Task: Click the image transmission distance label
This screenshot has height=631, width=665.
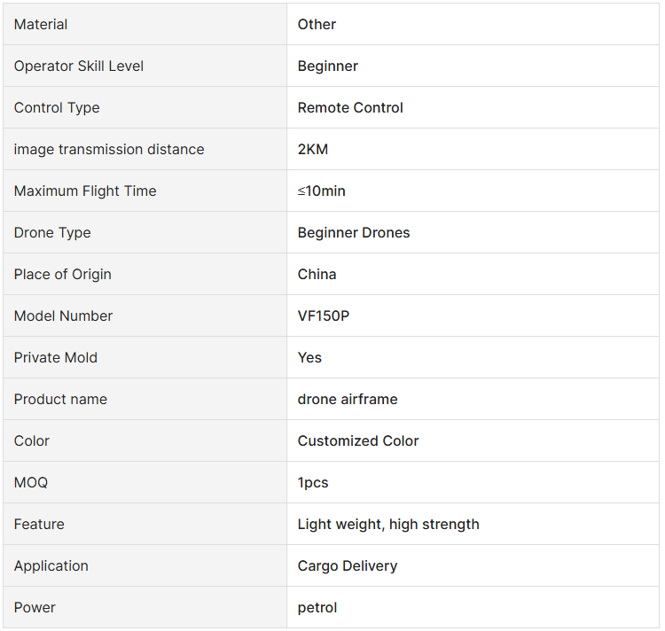Action: pos(109,149)
